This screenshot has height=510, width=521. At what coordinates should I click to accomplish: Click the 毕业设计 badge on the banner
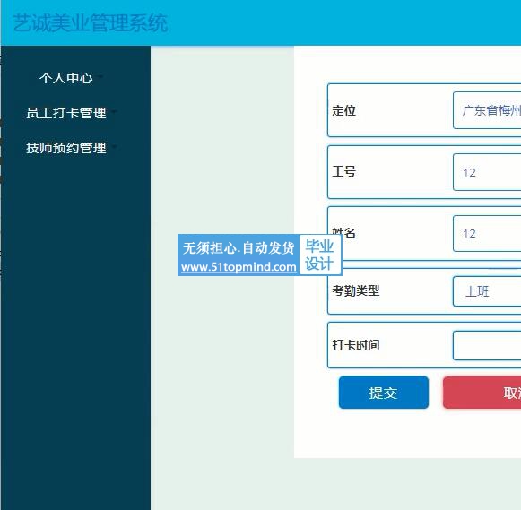pos(319,255)
